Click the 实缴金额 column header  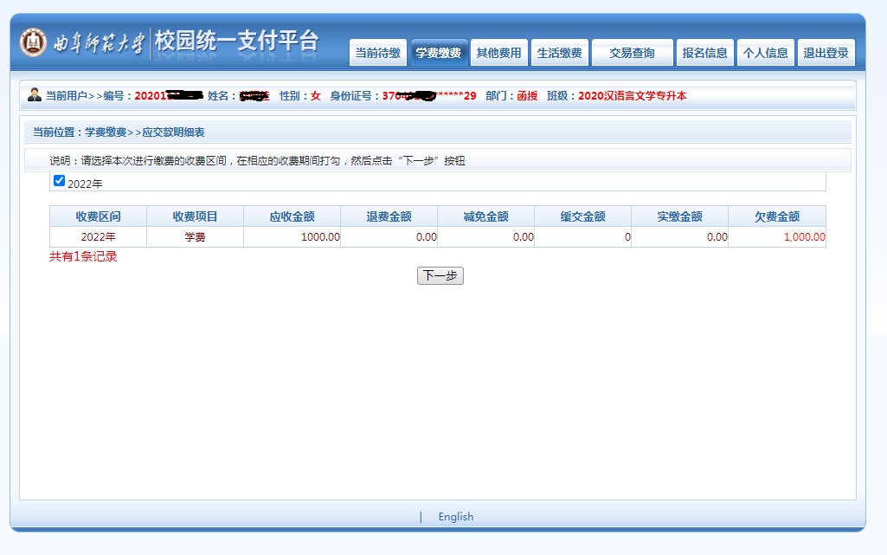tap(679, 216)
